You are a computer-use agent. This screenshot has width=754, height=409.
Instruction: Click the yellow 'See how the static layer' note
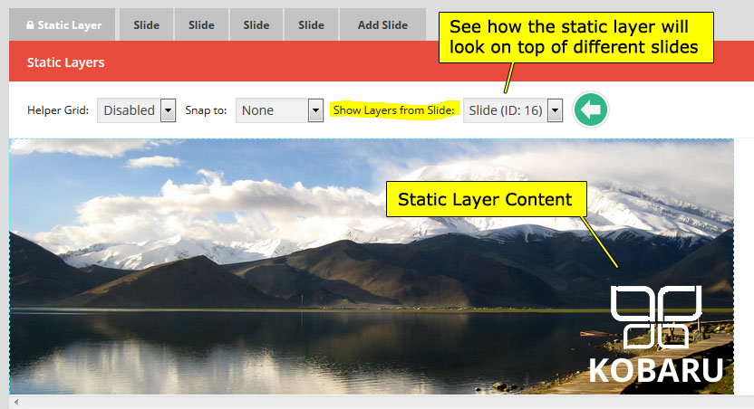coord(576,36)
